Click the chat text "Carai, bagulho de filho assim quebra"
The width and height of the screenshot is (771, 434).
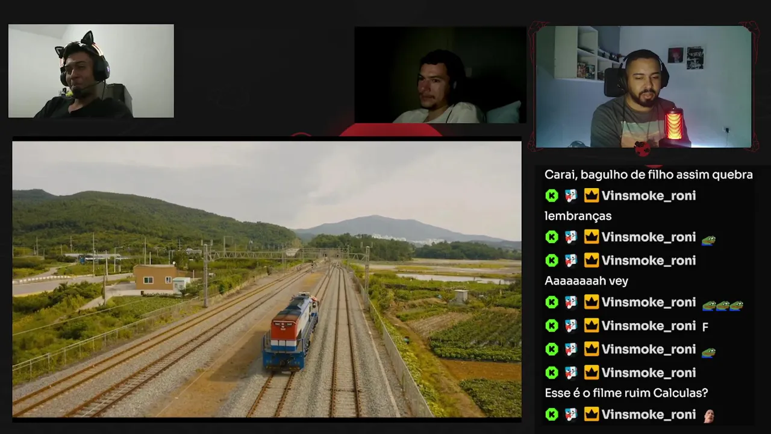tap(649, 175)
